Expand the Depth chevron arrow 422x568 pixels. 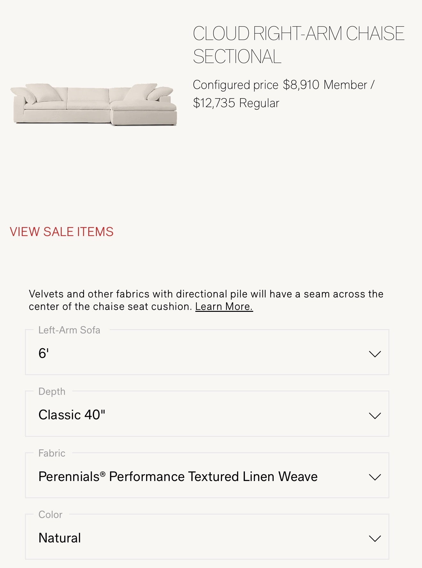point(375,415)
